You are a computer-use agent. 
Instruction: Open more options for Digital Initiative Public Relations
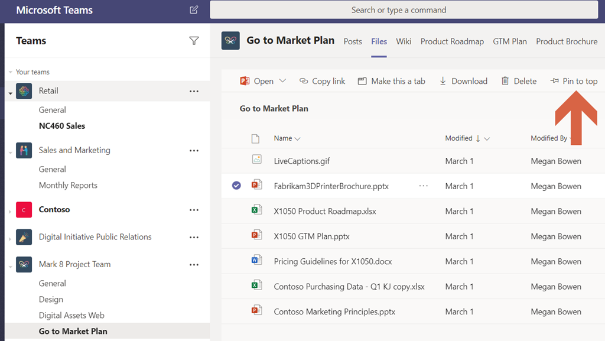194,238
